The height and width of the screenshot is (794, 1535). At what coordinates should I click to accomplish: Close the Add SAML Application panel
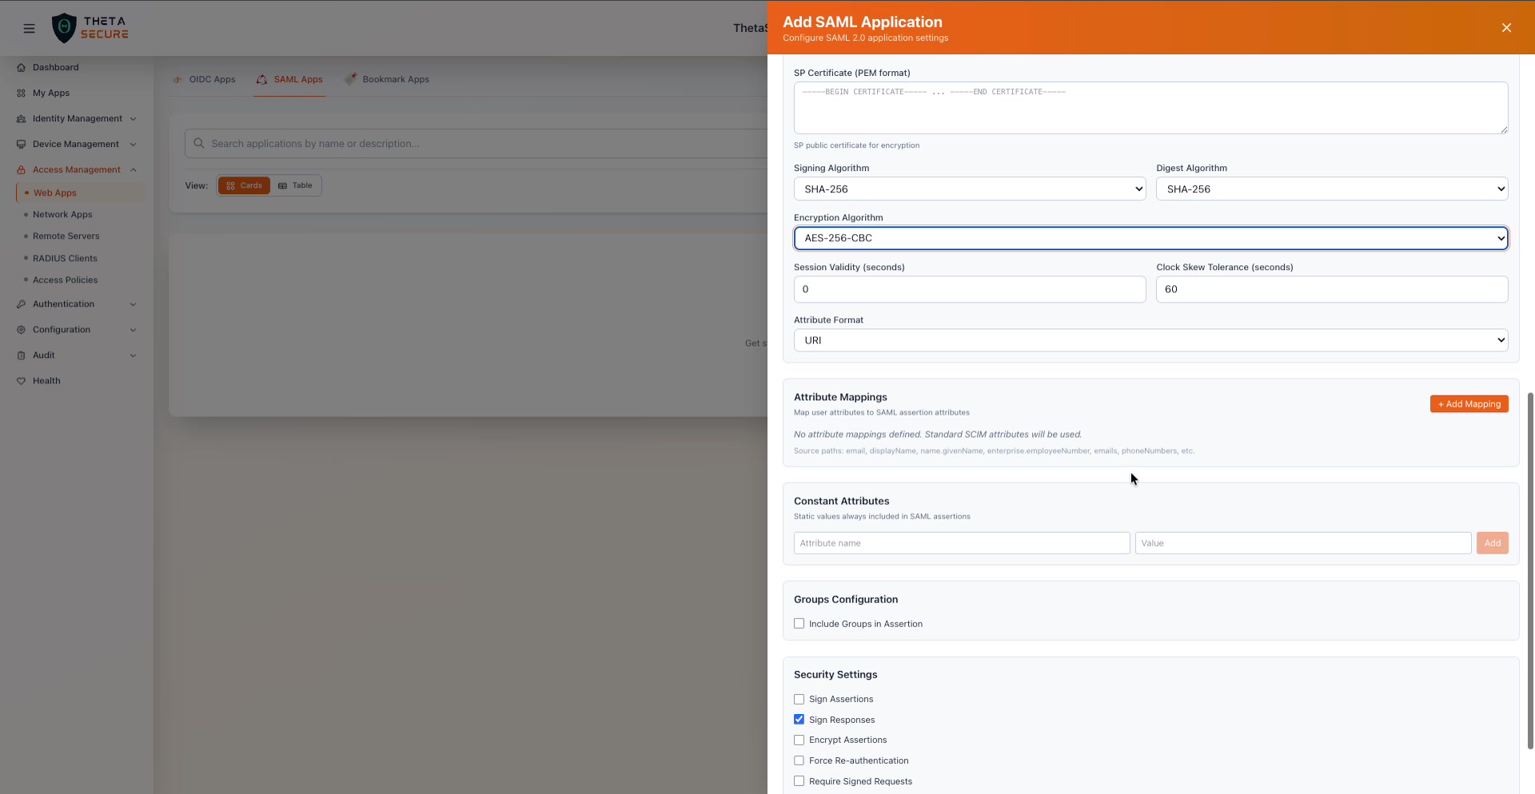[1506, 28]
